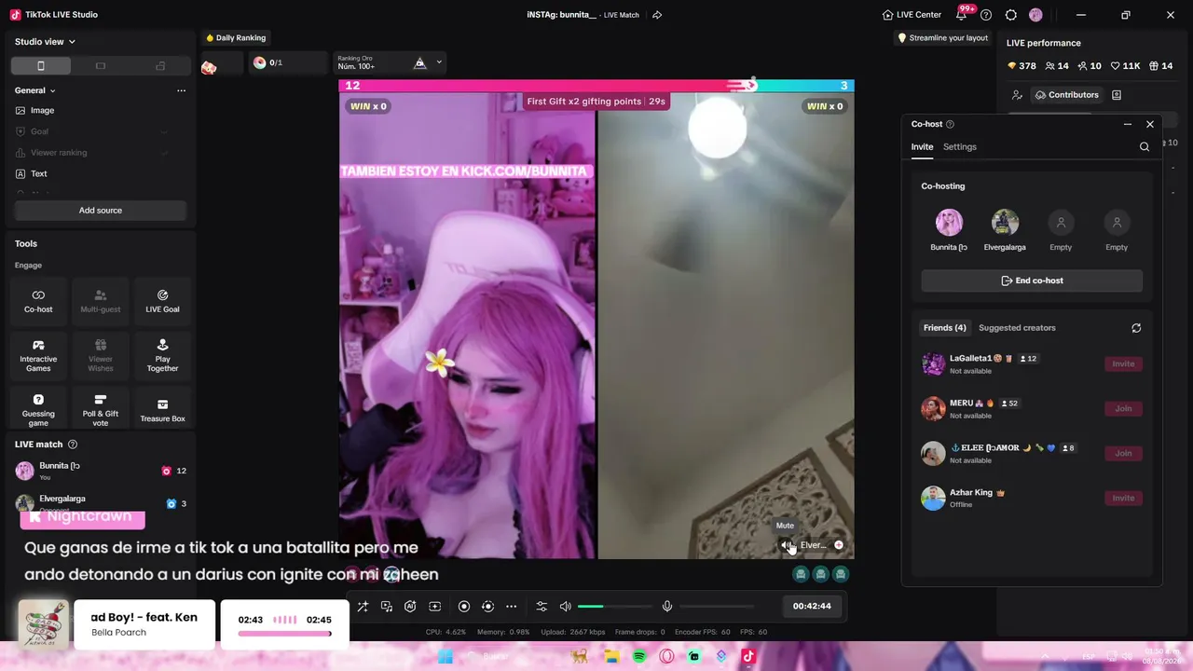Viewport: 1193px width, 671px height.
Task: Open the Treasure Box tool
Action: point(162,410)
